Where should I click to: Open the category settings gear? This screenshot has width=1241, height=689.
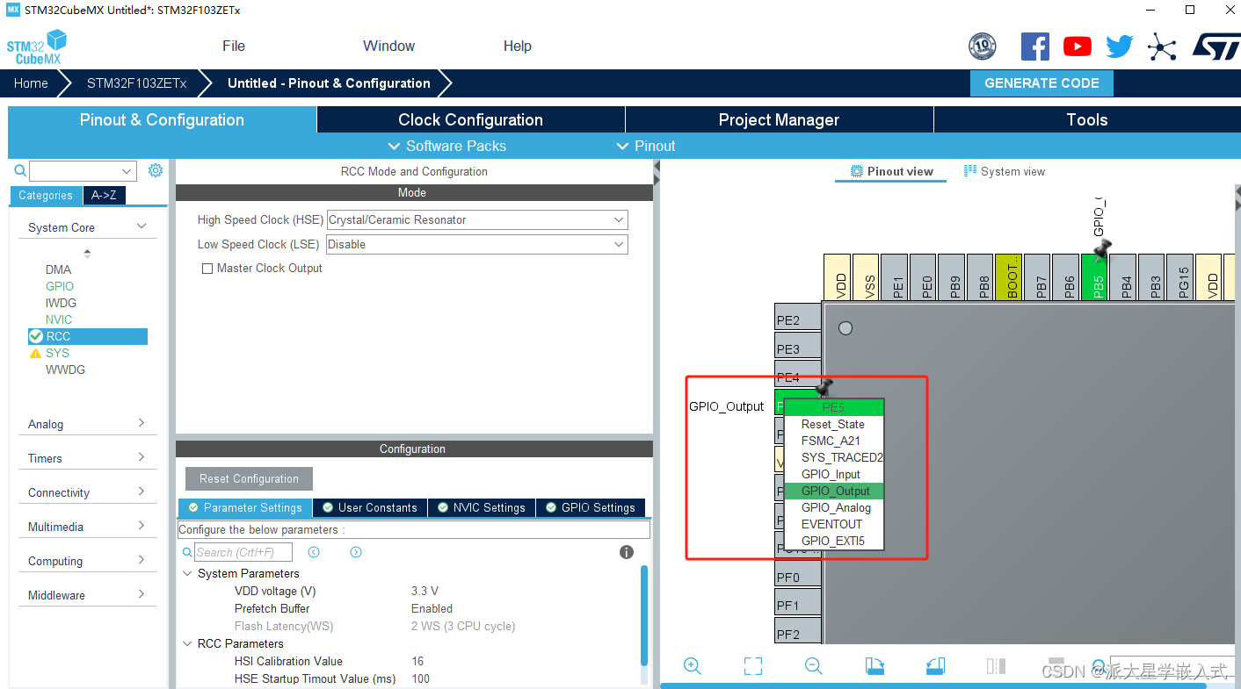pos(156,170)
